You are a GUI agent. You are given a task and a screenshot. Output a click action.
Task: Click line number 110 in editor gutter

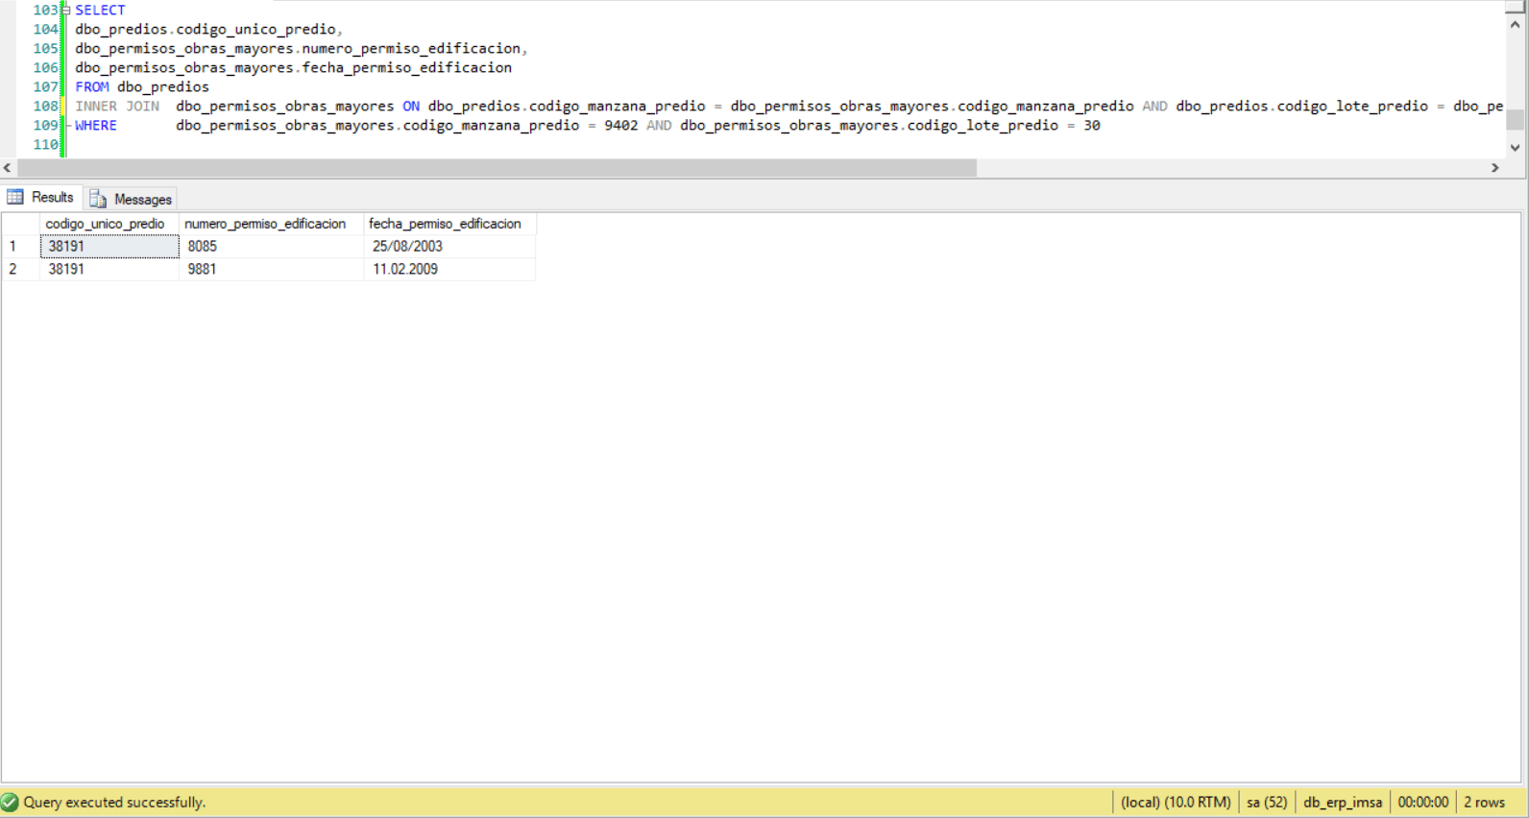45,144
